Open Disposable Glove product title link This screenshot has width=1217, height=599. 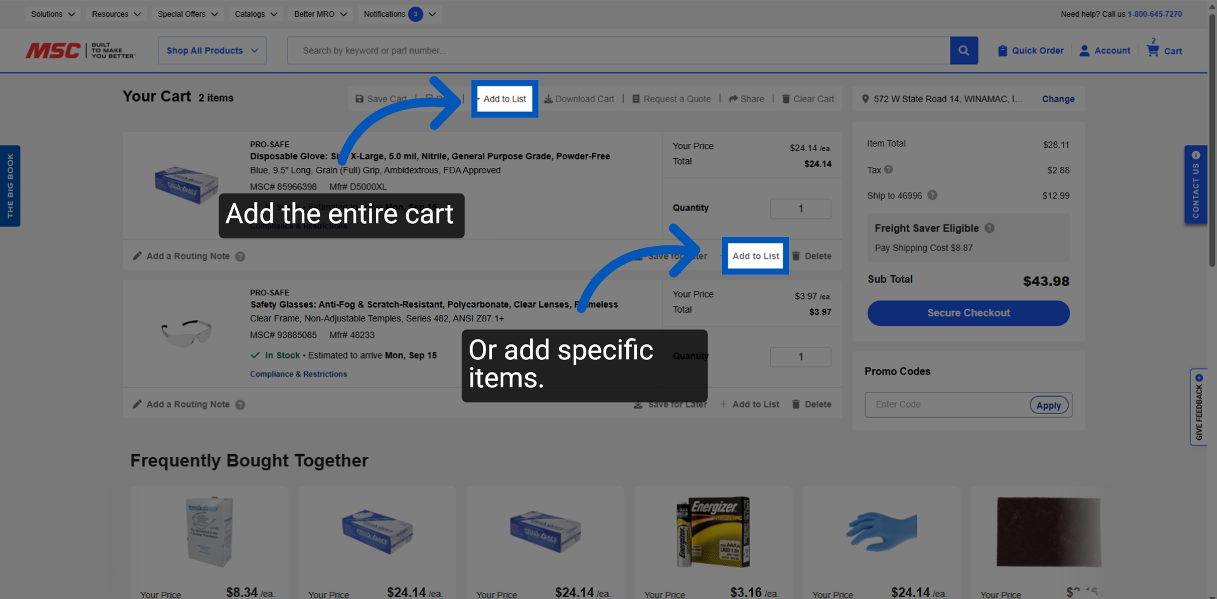click(429, 156)
